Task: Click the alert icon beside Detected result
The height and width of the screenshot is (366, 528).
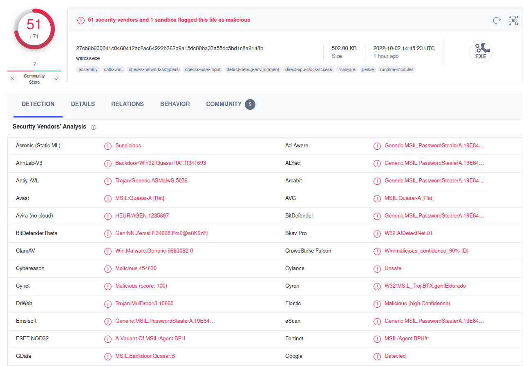Action: [x=377, y=356]
